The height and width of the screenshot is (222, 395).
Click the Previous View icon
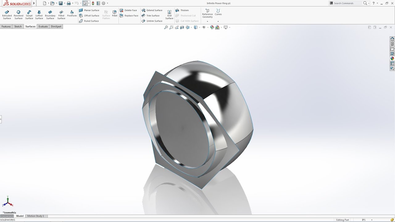(x=177, y=27)
